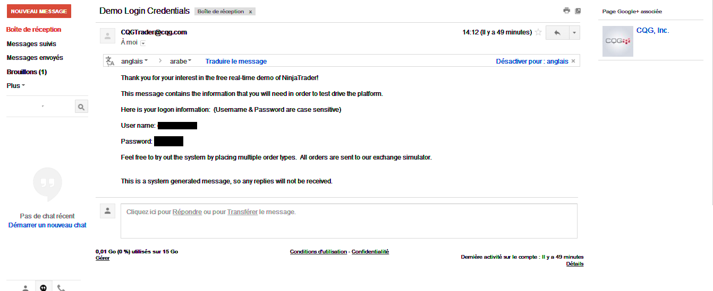Show details dropdown next to À moi
The width and height of the screenshot is (713, 291).
pos(143,43)
